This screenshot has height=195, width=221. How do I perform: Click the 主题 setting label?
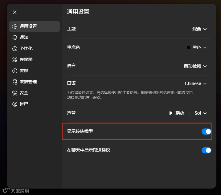pos(71,29)
